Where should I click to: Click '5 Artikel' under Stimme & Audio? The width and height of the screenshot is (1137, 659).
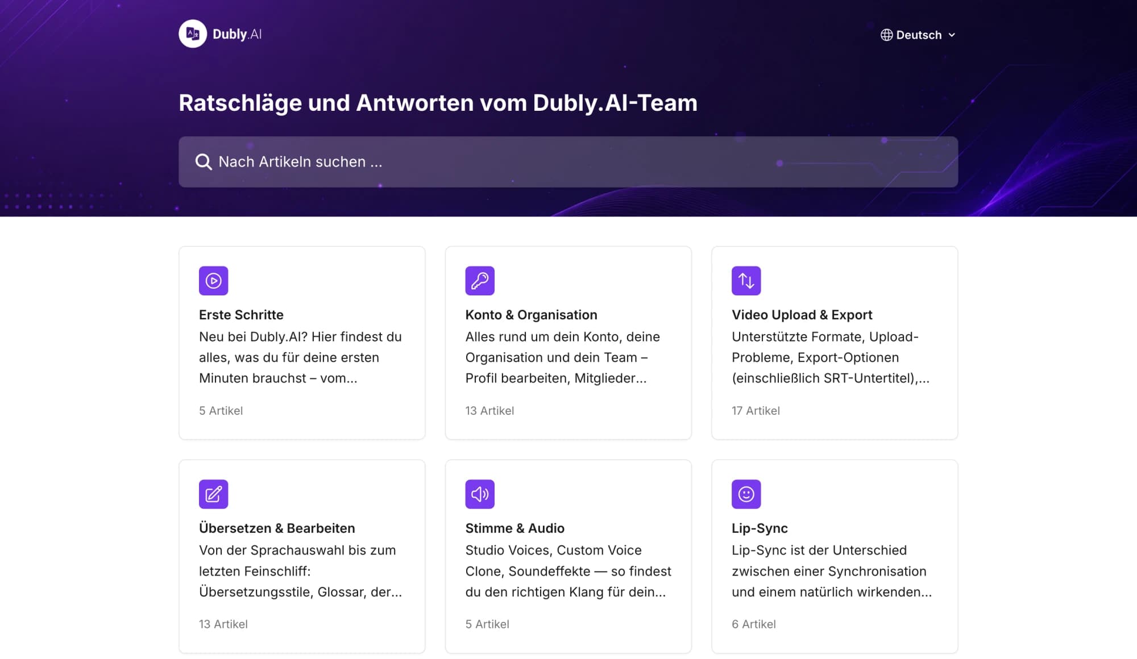coord(487,624)
